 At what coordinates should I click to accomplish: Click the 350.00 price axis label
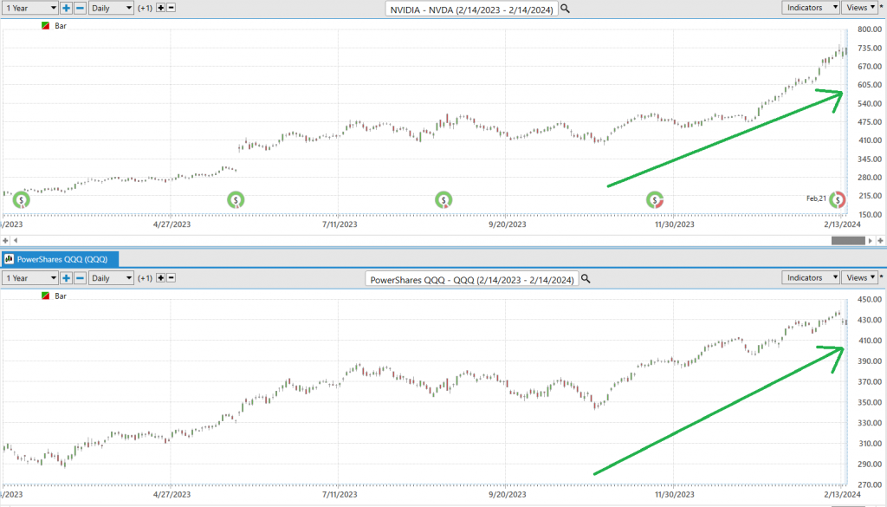click(x=870, y=402)
